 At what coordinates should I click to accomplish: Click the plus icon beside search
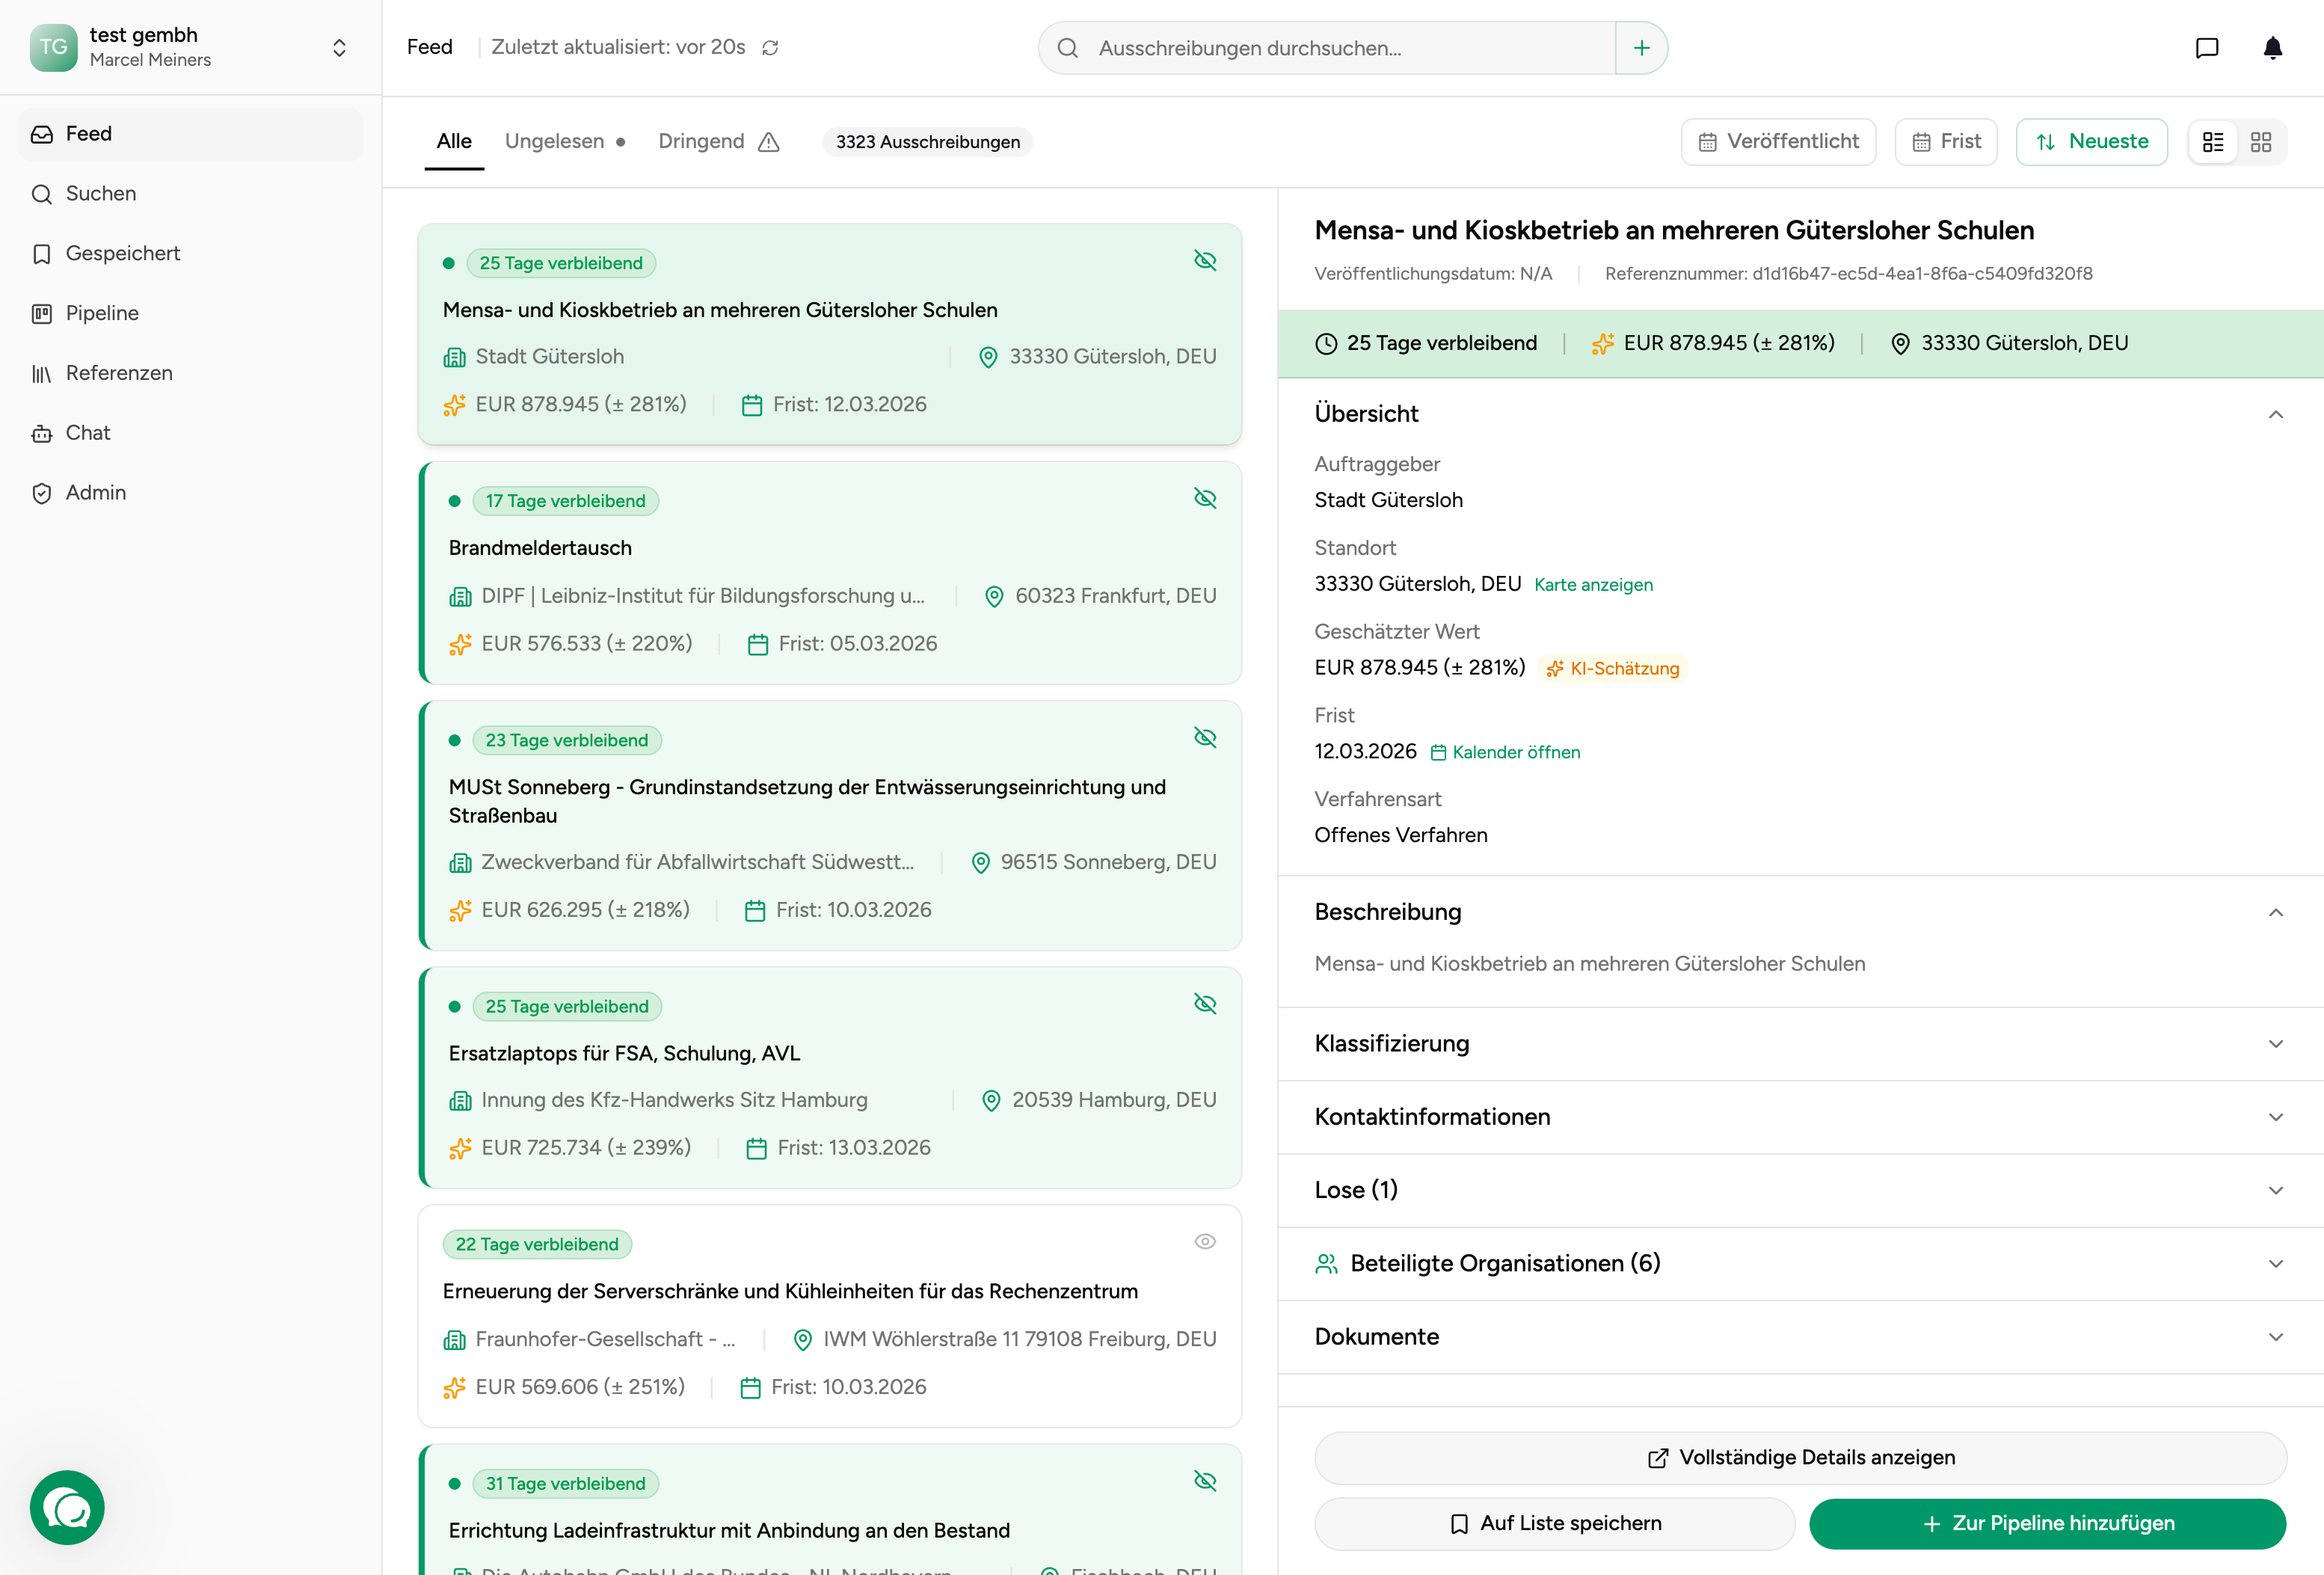click(1641, 47)
